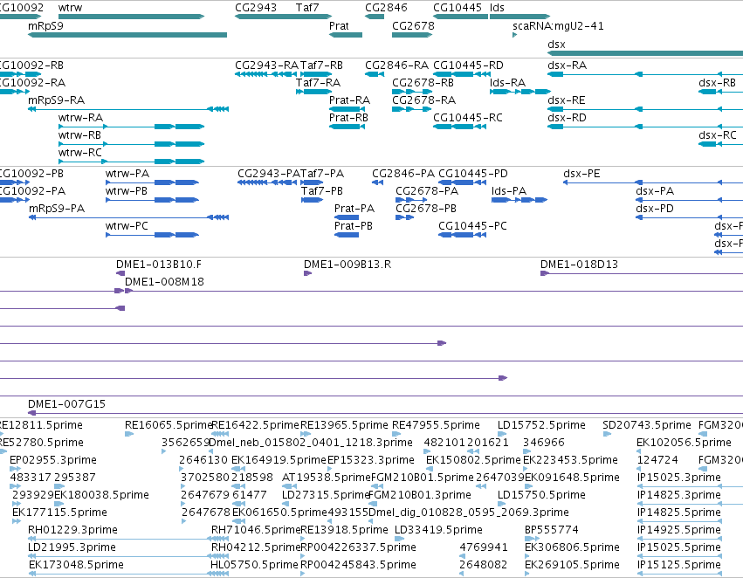743x578 pixels.
Task: Select the CG2943 gene label
Action: point(256,8)
